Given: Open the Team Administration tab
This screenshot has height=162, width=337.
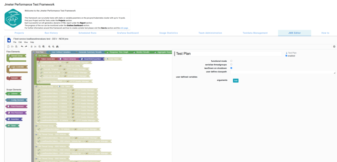Looking at the screenshot, I should click(x=210, y=33).
